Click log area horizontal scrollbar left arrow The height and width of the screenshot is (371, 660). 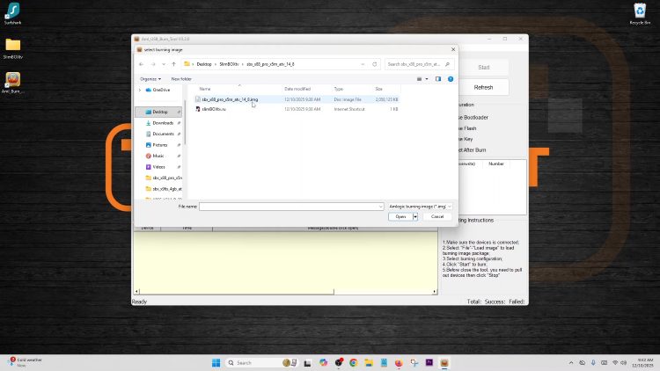point(136,291)
